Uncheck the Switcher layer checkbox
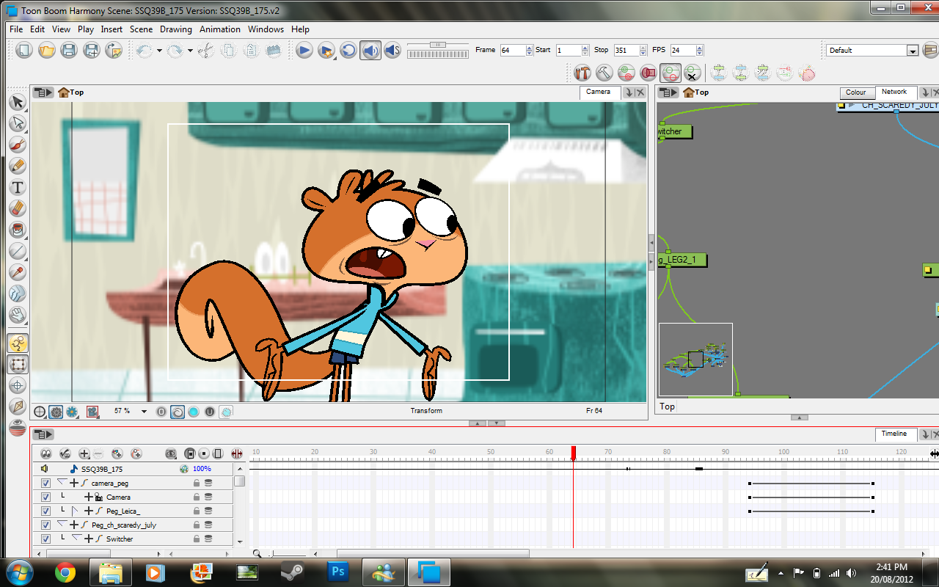This screenshot has width=939, height=587. click(45, 539)
